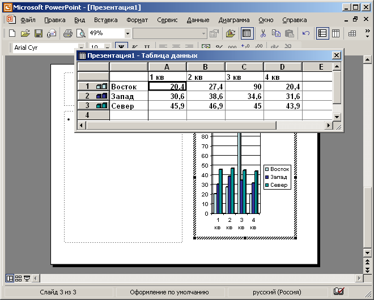Click the Paste clipboard icon
Screen dimensions: 374x300
pyautogui.click(x=289, y=33)
